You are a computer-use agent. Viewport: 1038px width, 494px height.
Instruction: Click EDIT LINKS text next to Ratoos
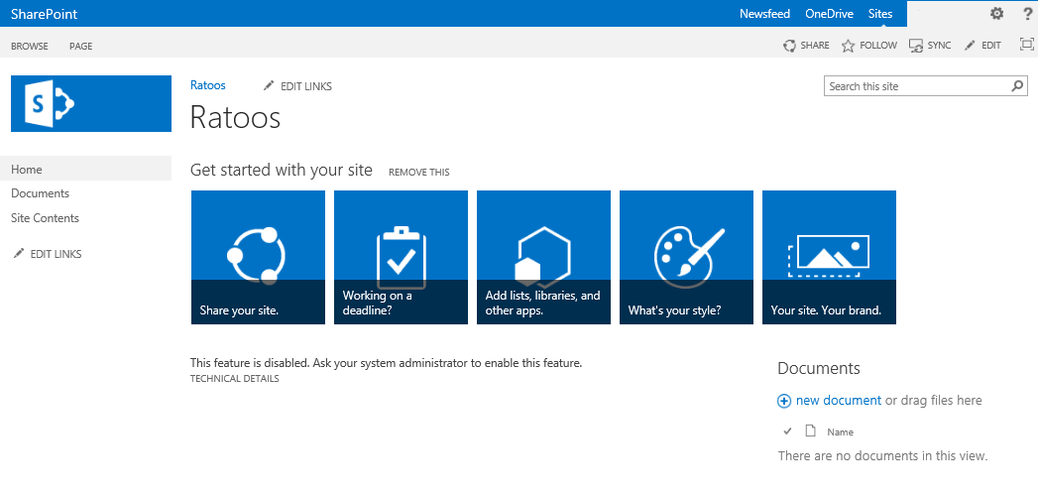pyautogui.click(x=306, y=86)
